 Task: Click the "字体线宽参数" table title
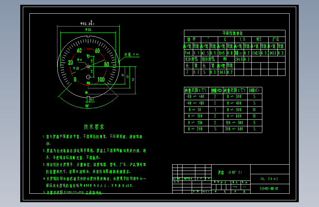tap(233, 33)
